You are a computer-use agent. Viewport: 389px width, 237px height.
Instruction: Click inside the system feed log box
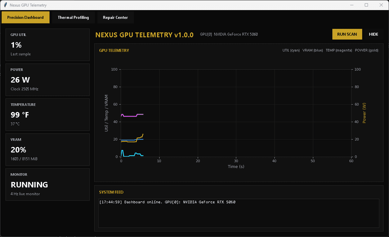point(239,213)
